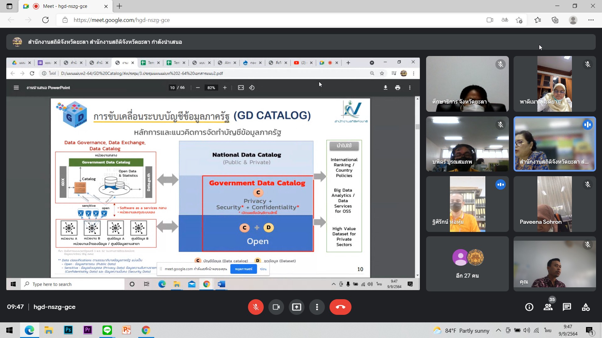This screenshot has width=602, height=338.
Task: Open Edge profile account icon
Action: pyautogui.click(x=573, y=20)
